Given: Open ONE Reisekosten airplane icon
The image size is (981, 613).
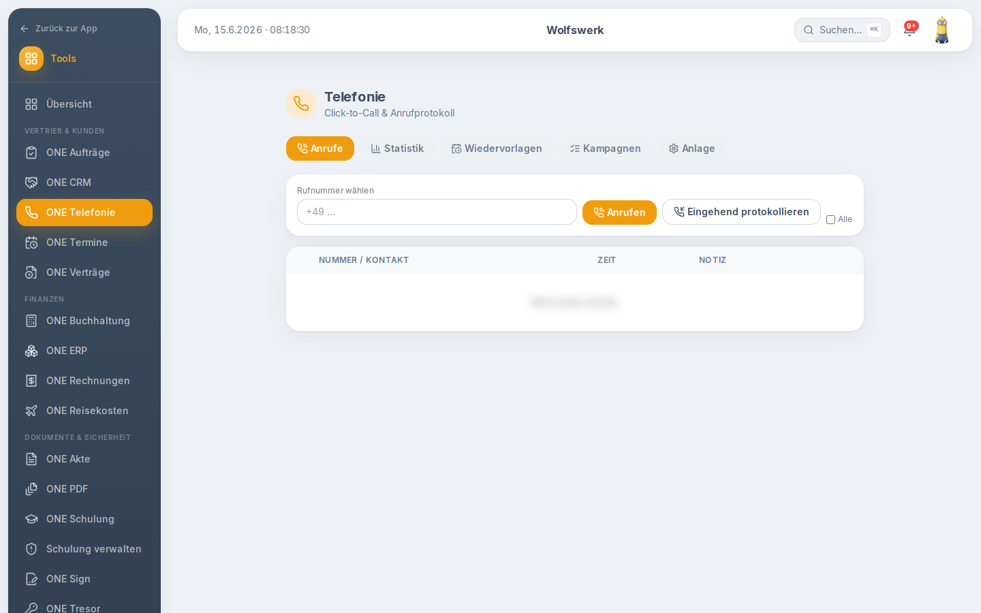Looking at the screenshot, I should 31,411.
